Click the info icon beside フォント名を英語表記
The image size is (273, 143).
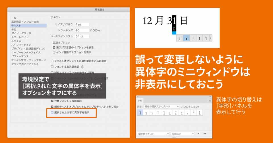click(x=83, y=67)
